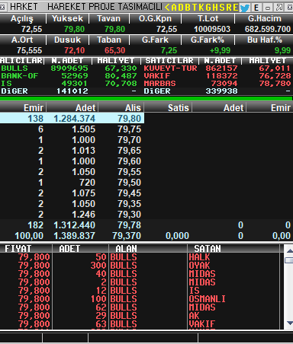Click the Tavan value 79,80

[114, 29]
